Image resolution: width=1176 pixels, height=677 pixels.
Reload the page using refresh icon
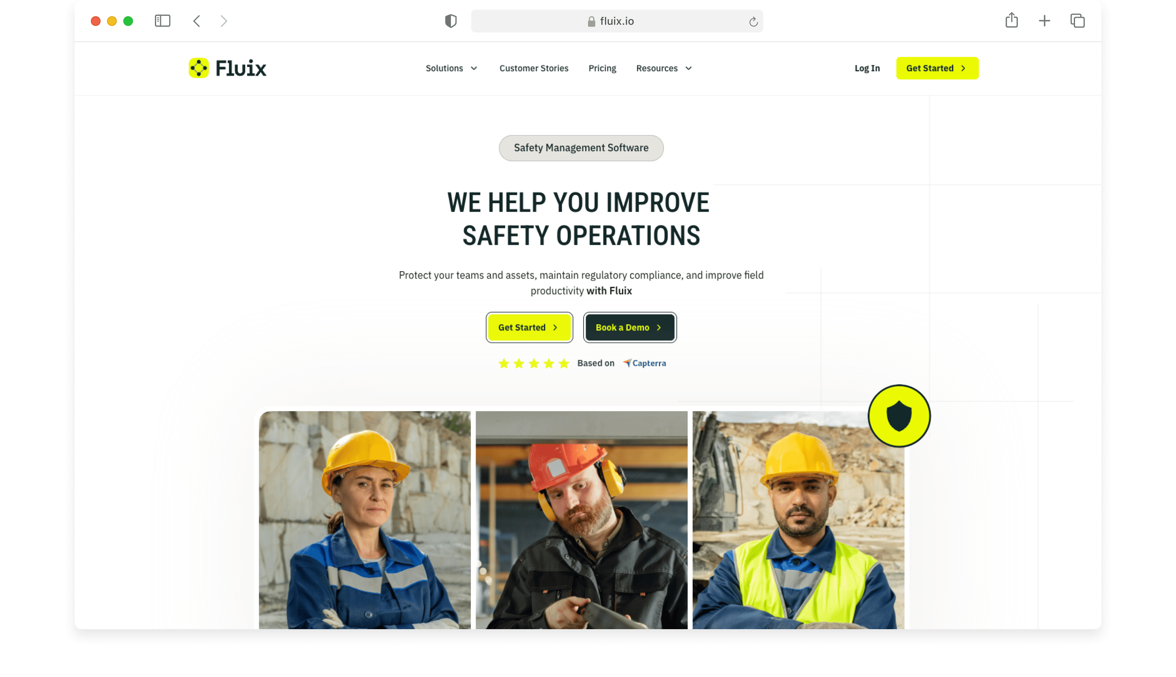tap(753, 21)
